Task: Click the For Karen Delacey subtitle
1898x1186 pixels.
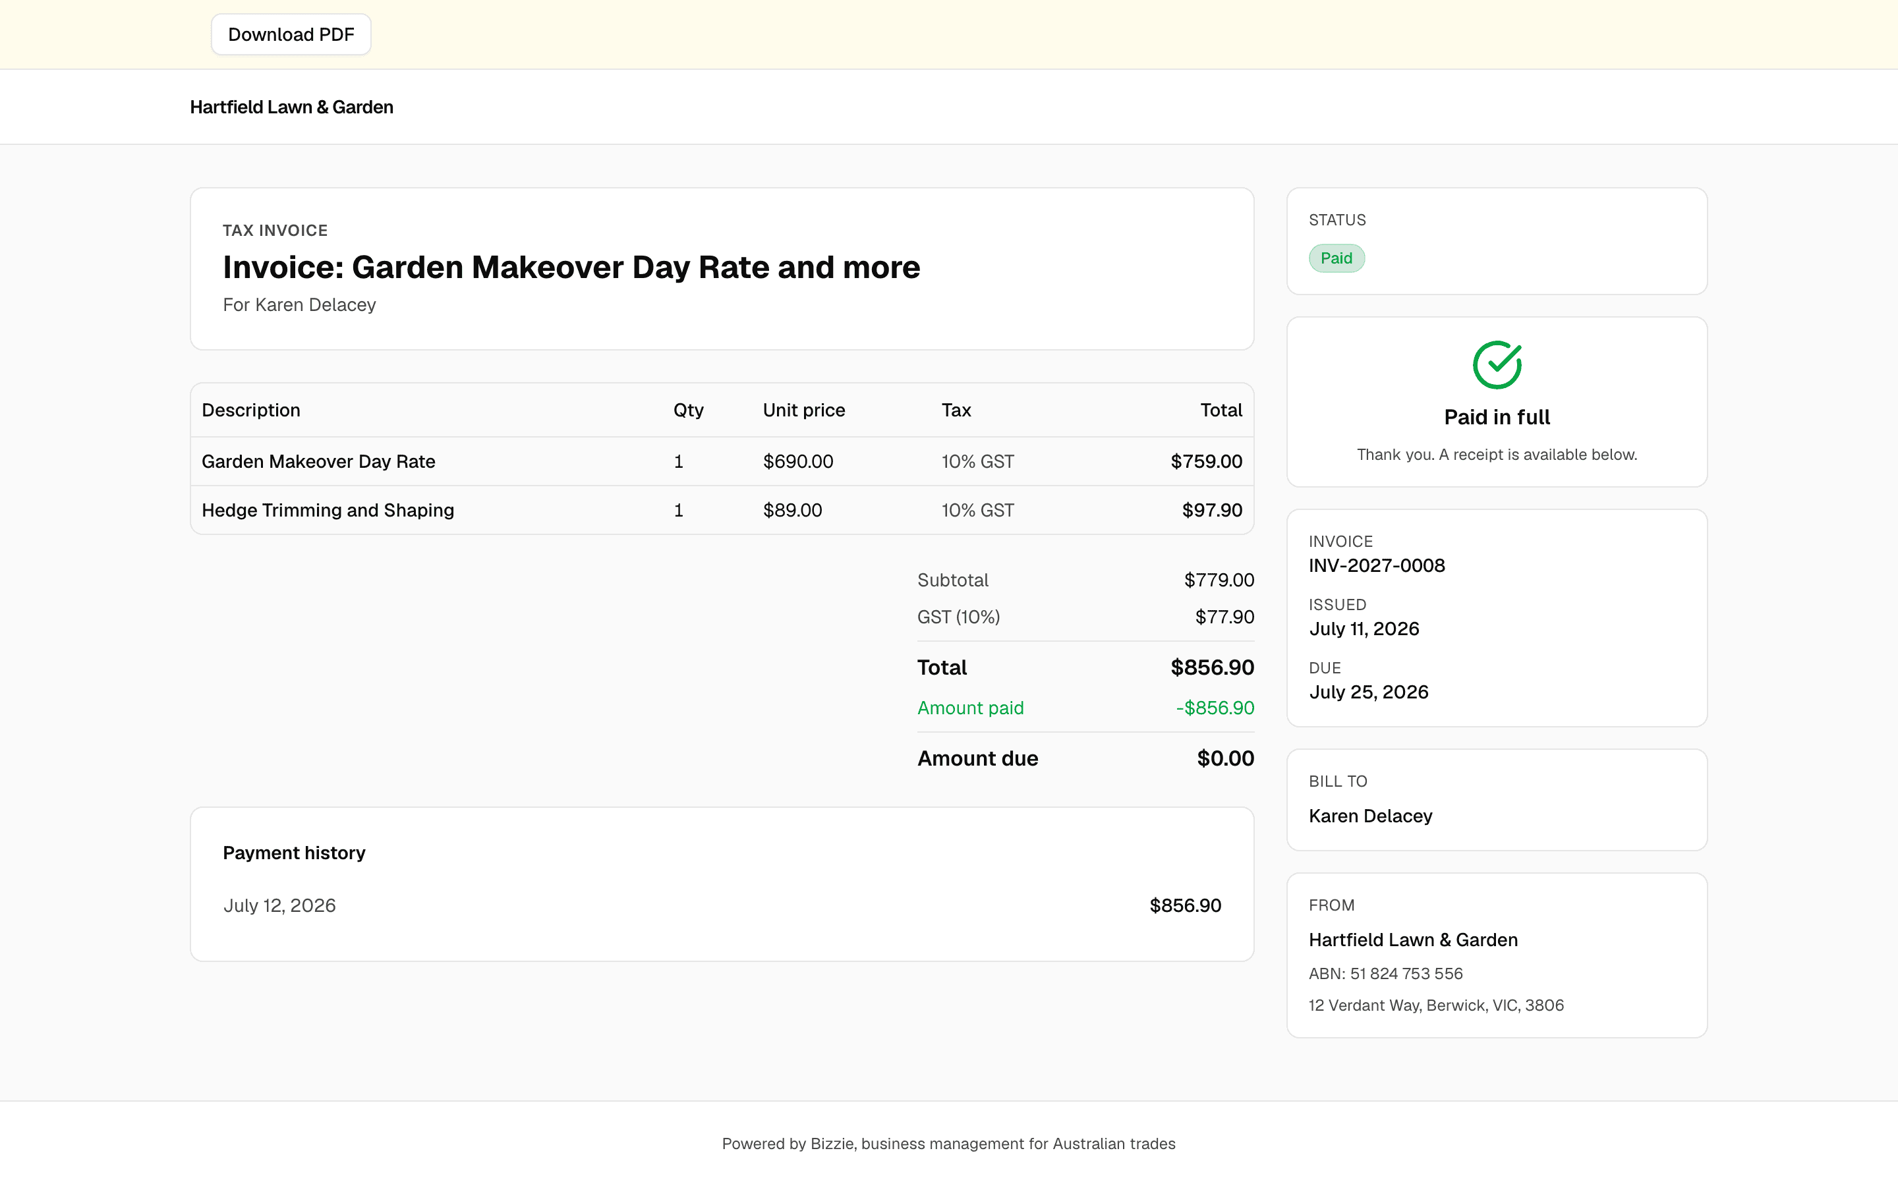Action: tap(299, 304)
